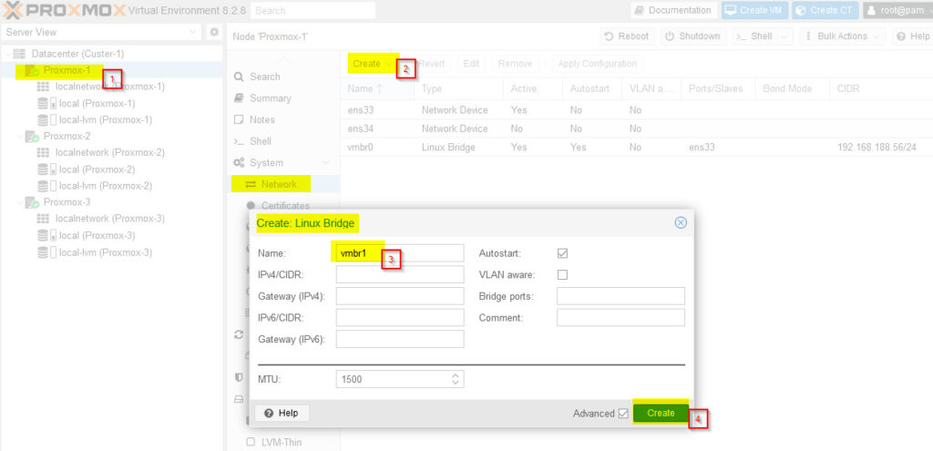Click the Gateway (IPv4) input field
The image size is (933, 451).
click(x=400, y=296)
